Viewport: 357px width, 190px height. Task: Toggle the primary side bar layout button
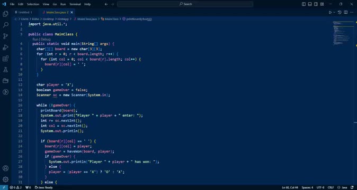[x=304, y=4]
